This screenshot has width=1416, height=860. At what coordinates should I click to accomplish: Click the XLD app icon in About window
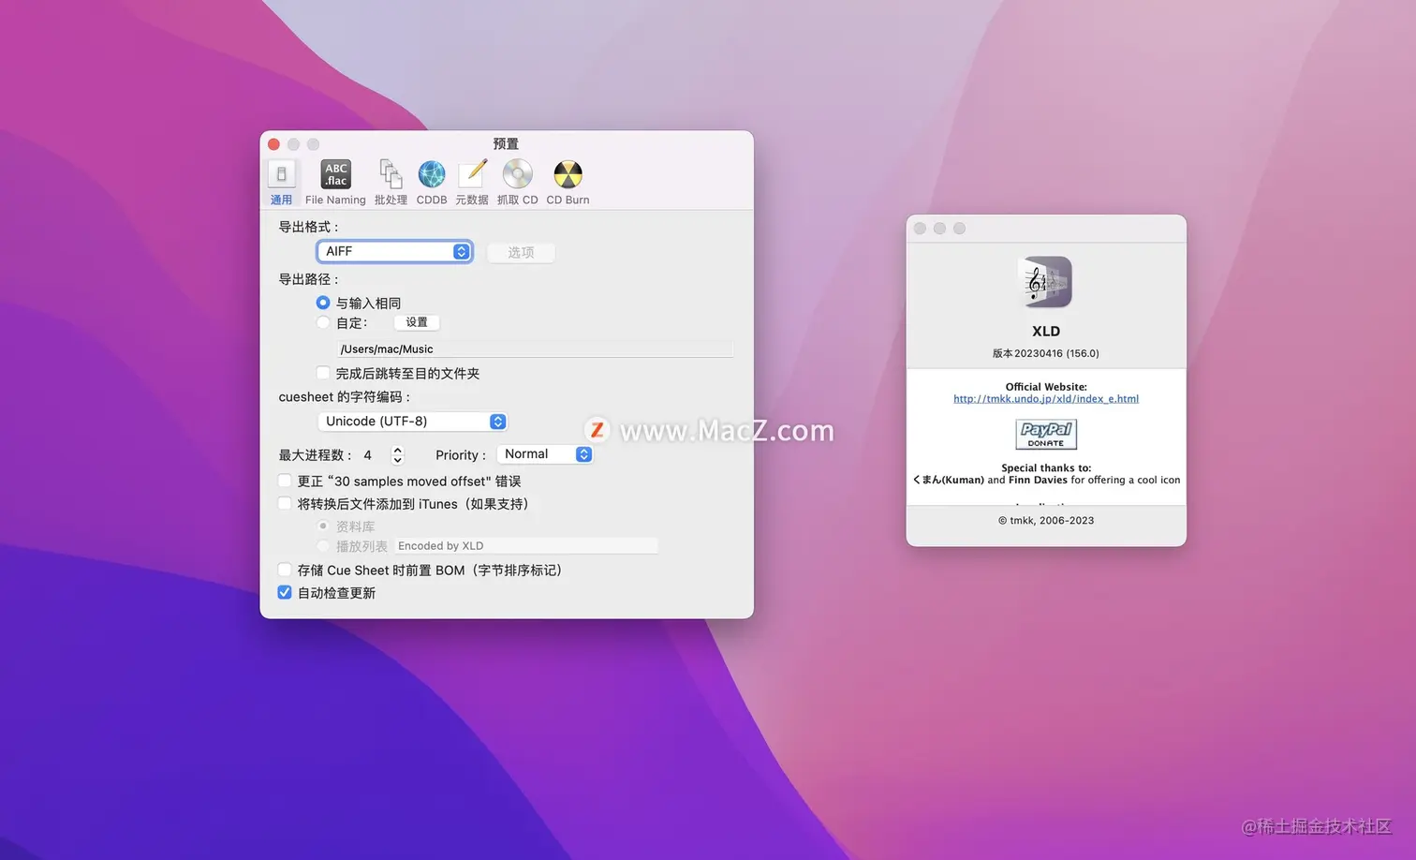coord(1045,282)
